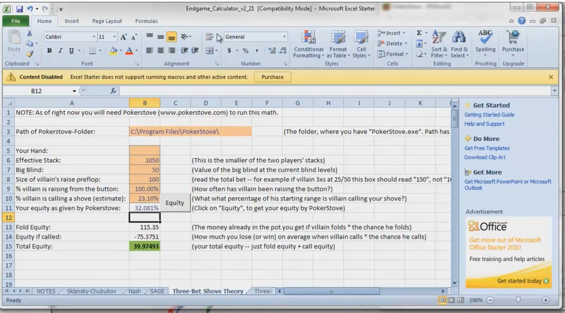
Task: Open Cell Styles gallery
Action: tap(361, 44)
